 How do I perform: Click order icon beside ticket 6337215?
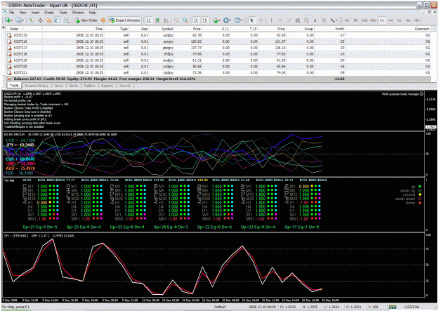10,35
